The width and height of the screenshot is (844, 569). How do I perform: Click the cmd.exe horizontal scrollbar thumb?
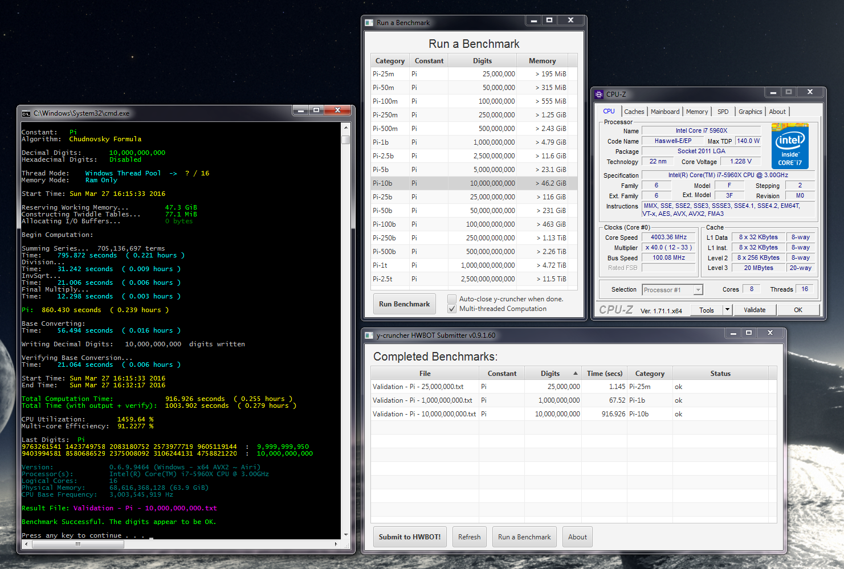tap(78, 544)
